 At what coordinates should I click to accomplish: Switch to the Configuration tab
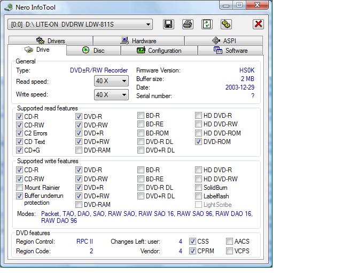[x=159, y=51]
